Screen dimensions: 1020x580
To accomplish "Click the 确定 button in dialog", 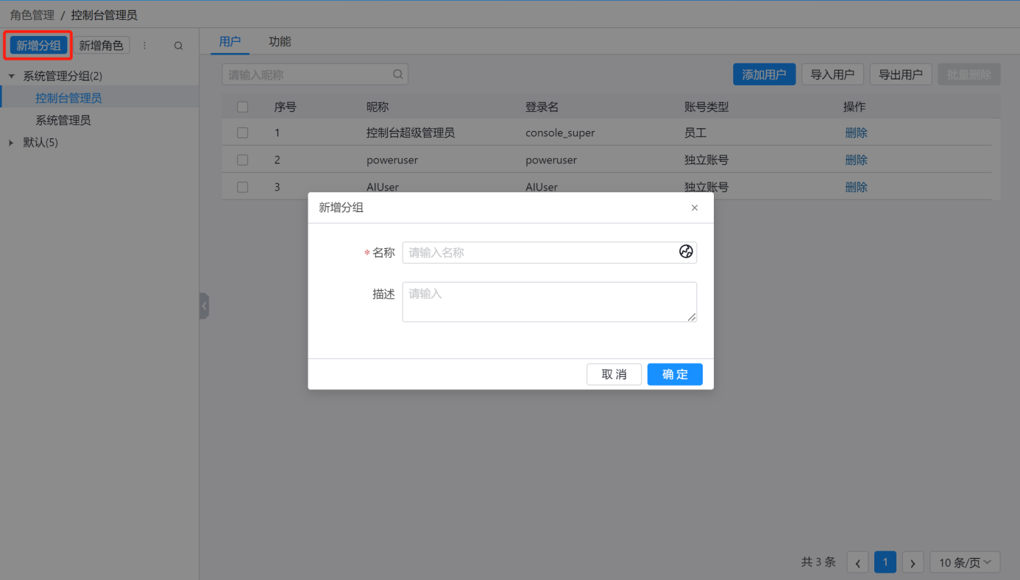I will pyautogui.click(x=674, y=375).
